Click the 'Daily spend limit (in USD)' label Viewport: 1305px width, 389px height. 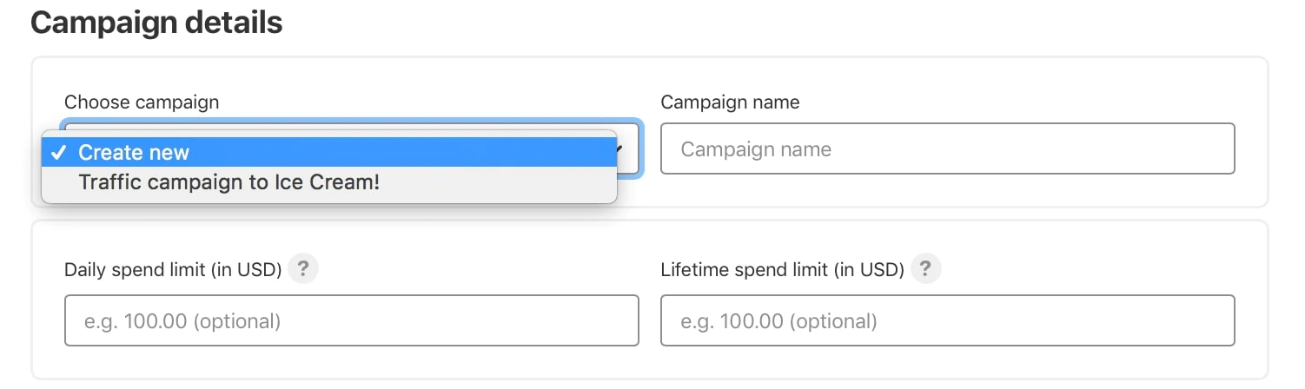click(173, 270)
